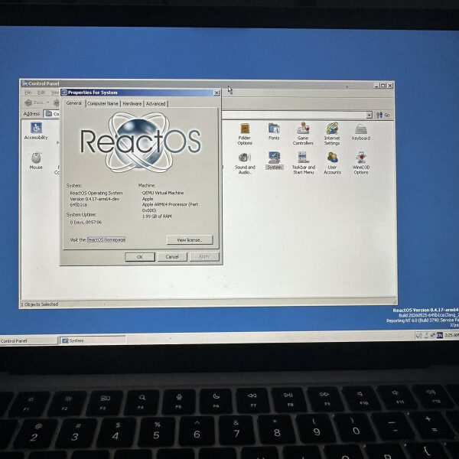
Task: Select the General tab
Action: tap(74, 103)
